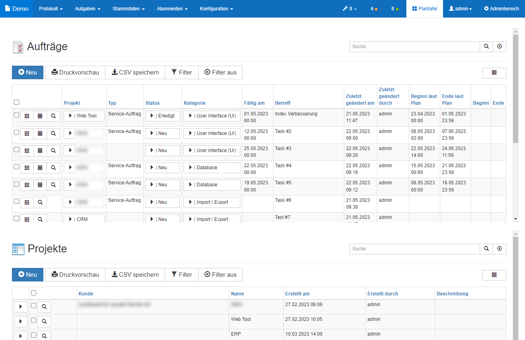
Task: Open the Aufgaben menu
Action: [x=88, y=8]
